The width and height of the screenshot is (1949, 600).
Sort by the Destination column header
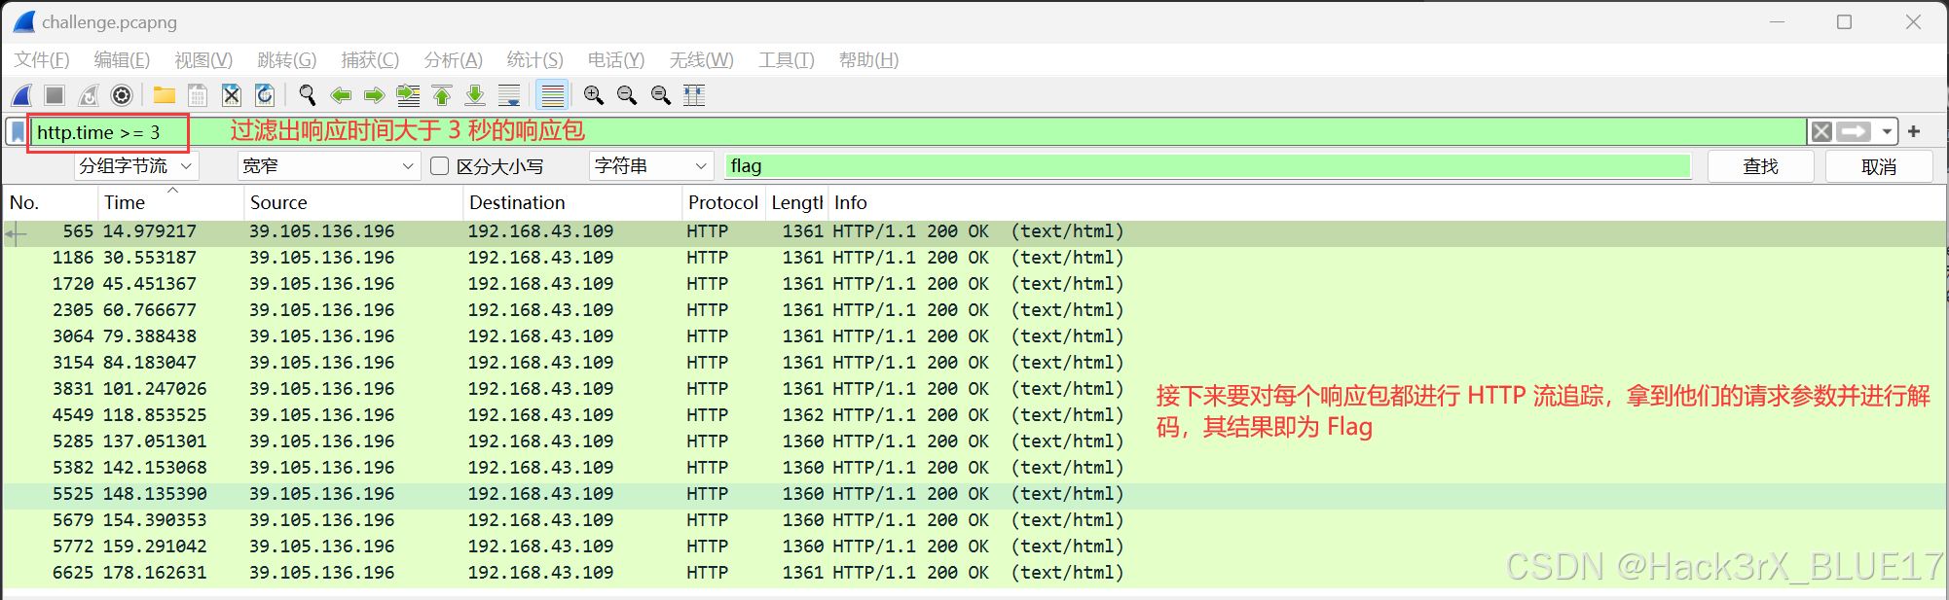(x=571, y=202)
